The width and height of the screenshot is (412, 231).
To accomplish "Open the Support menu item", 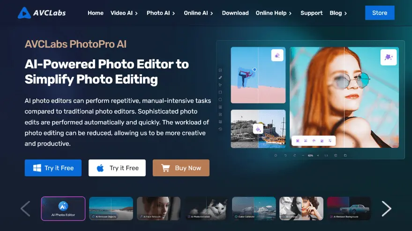I will pyautogui.click(x=311, y=13).
